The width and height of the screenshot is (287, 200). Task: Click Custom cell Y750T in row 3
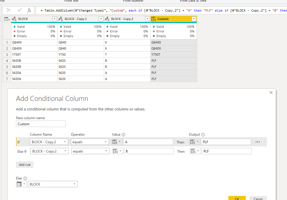coord(174,54)
